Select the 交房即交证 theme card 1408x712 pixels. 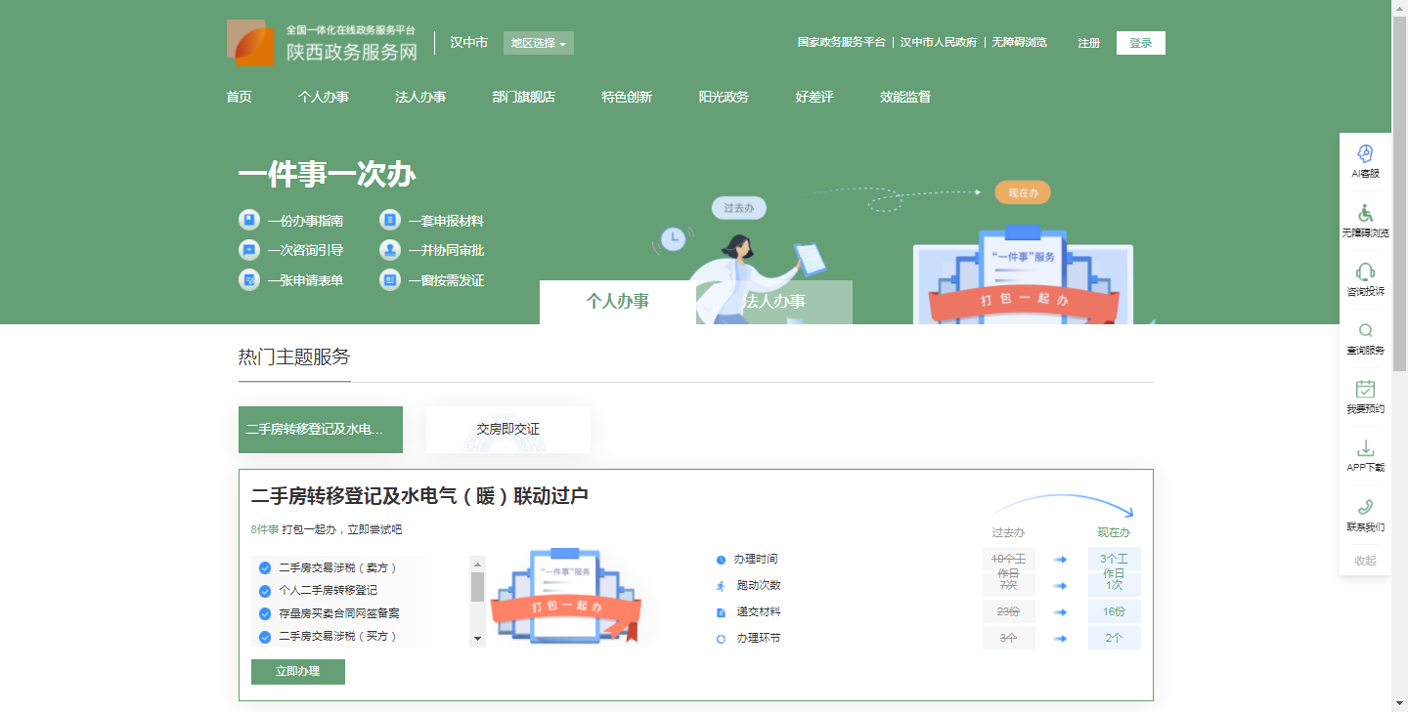[x=507, y=430]
